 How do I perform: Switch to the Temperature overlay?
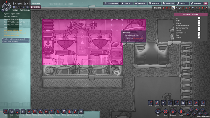pos(170,8)
